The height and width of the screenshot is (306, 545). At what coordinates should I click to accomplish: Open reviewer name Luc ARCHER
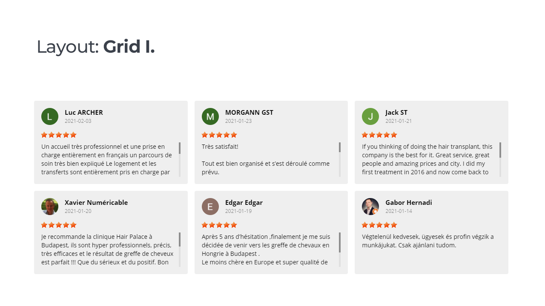point(84,113)
